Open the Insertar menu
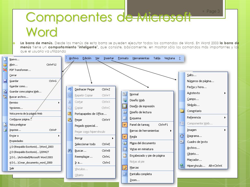The image size is (250, 187). [x=109, y=58]
